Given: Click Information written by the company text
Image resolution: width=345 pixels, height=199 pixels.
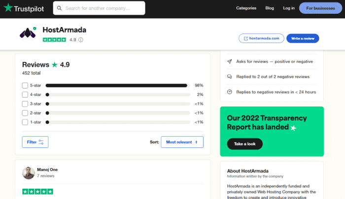Looking at the screenshot, I should 255,176.
